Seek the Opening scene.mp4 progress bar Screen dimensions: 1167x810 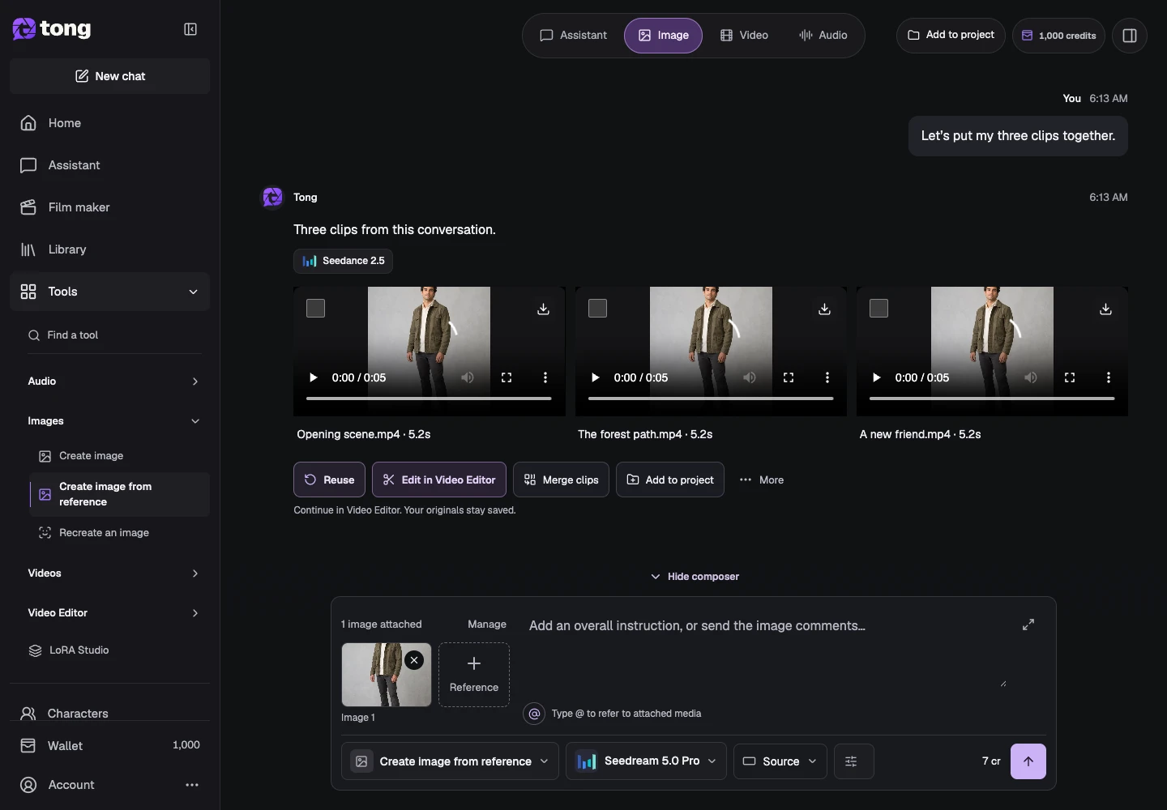(429, 399)
